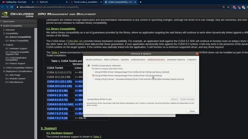Open 5.3. Miscellaneous in sidebar
This screenshot has height=139, width=248.
point(14,82)
